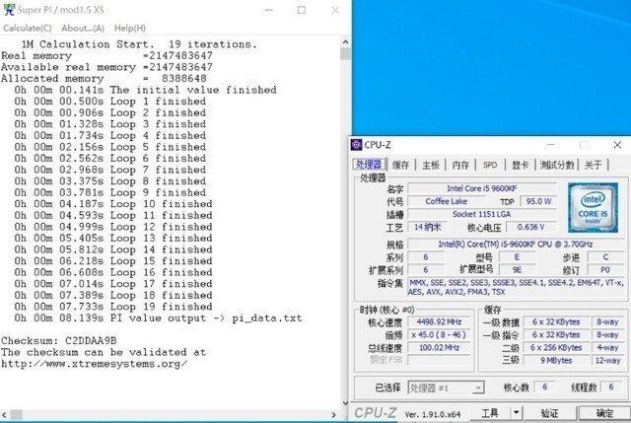Click the Checksum: C2DDAA9B line
The height and width of the screenshot is (423, 631).
[x=59, y=341]
